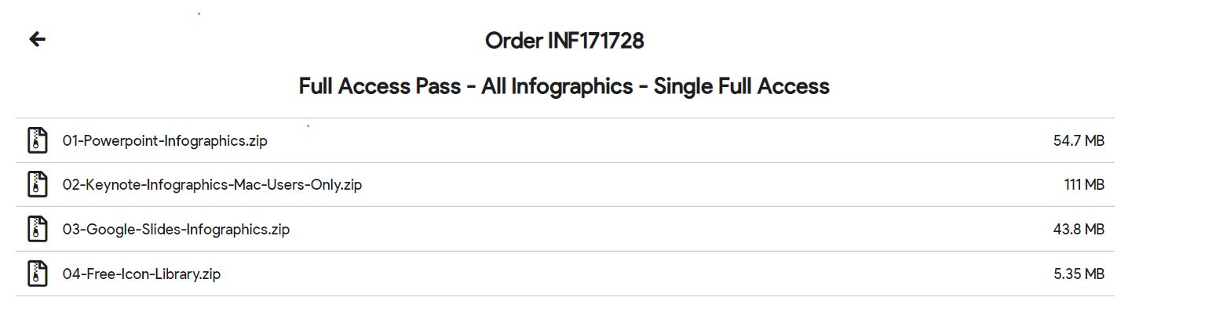Click blank middle area of the Free-Icon-Library row

tap(628, 274)
